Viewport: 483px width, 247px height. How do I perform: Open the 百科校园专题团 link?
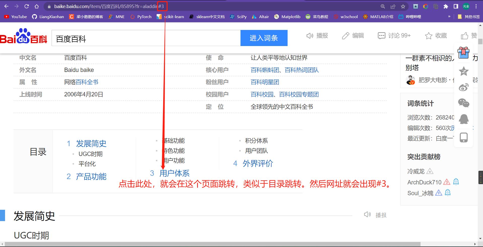[x=299, y=95]
